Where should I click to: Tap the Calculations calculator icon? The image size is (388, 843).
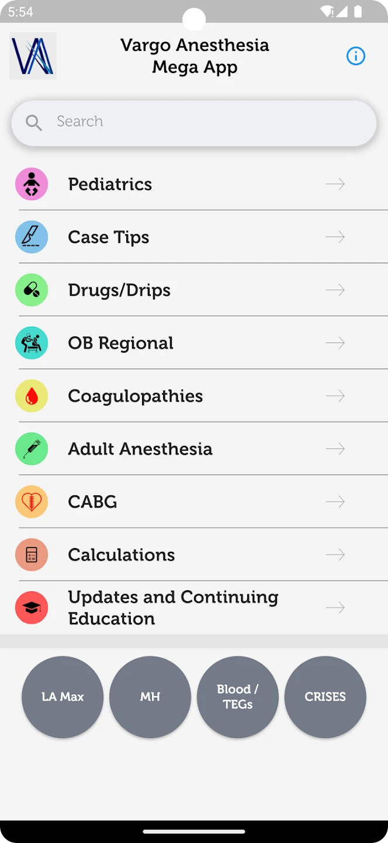click(x=32, y=554)
